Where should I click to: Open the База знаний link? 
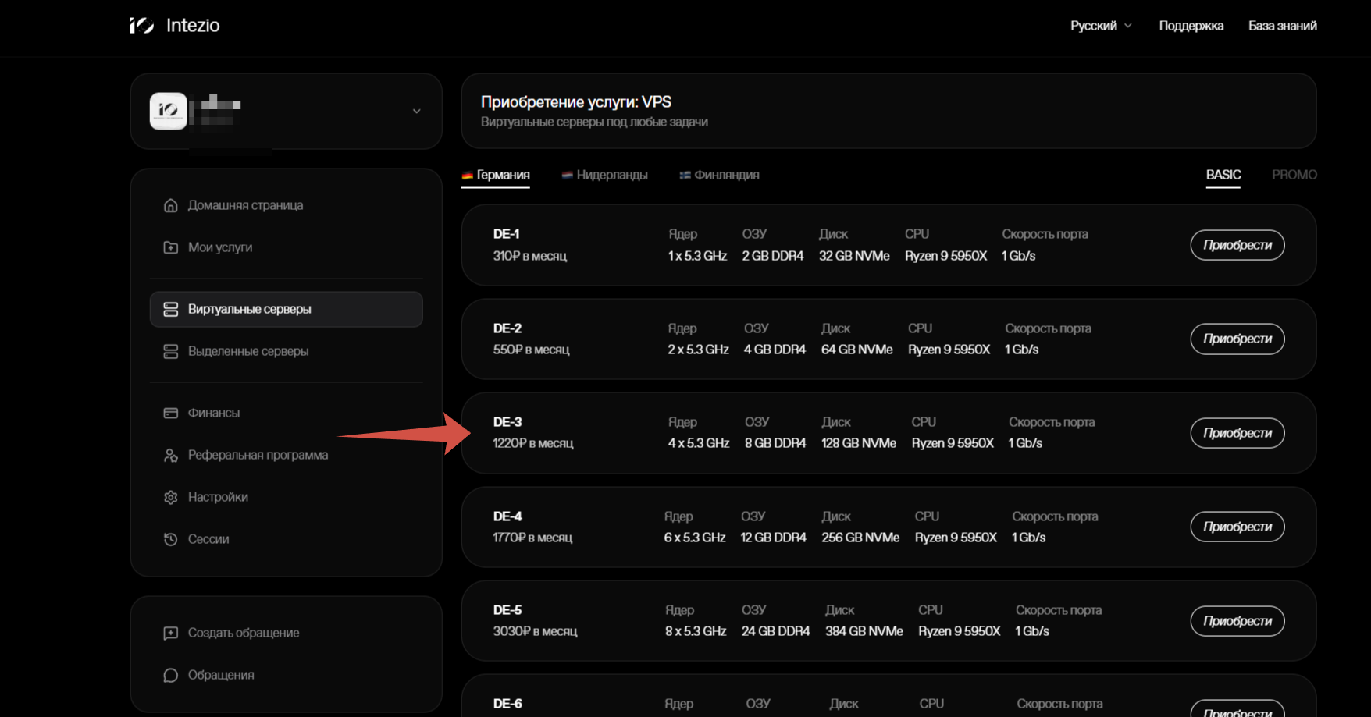1282,26
